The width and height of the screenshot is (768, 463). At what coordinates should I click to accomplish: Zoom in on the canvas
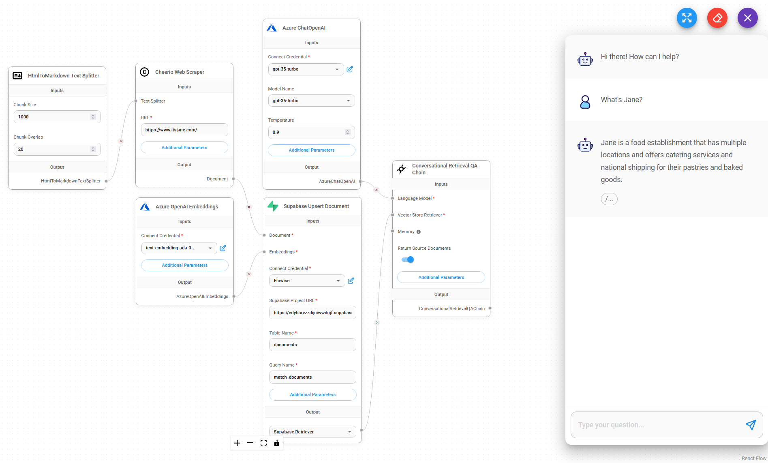pos(237,443)
